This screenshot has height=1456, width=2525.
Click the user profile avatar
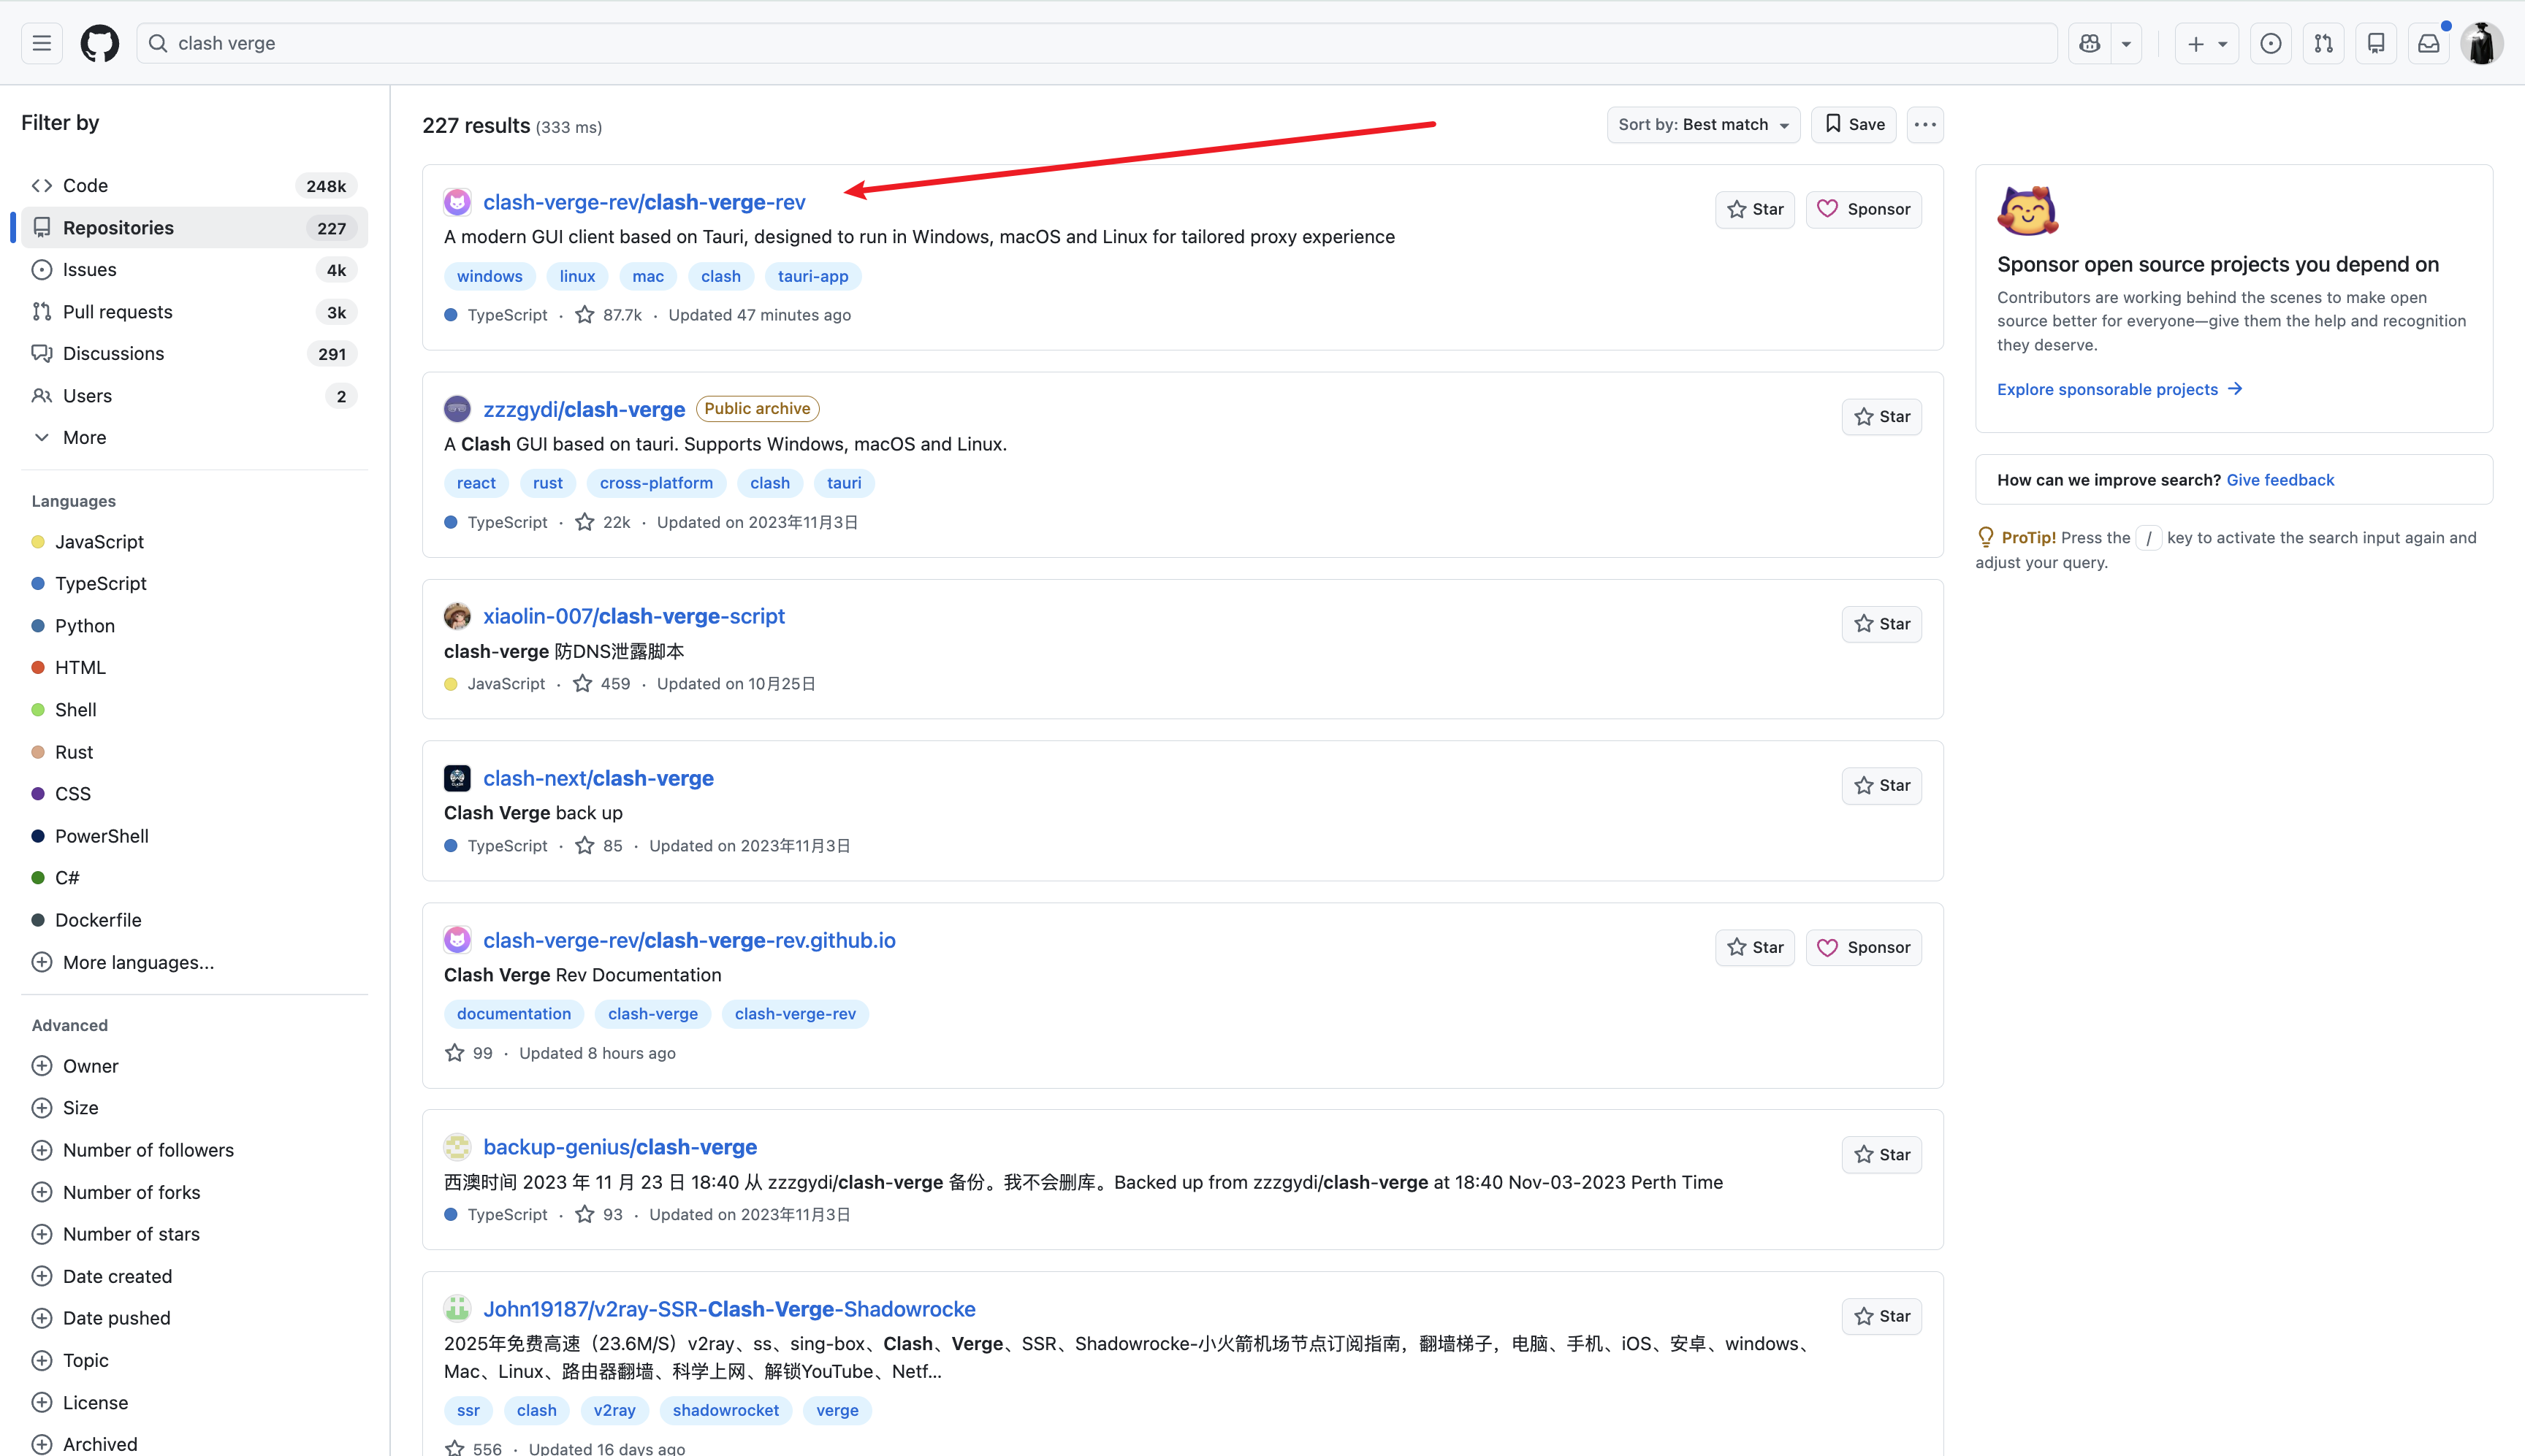click(x=2482, y=43)
